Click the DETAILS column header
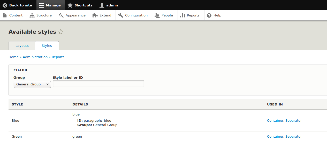This screenshot has width=327, height=151. coord(80,104)
